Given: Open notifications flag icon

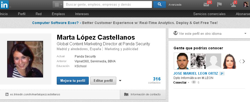Looking at the screenshot, I should pyautogui.click(x=219, y=4).
